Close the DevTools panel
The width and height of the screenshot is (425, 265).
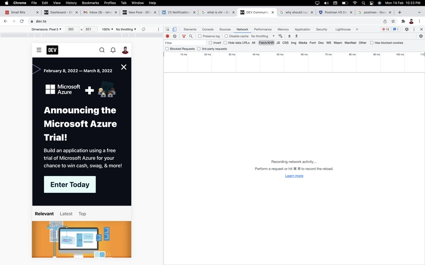click(421, 29)
